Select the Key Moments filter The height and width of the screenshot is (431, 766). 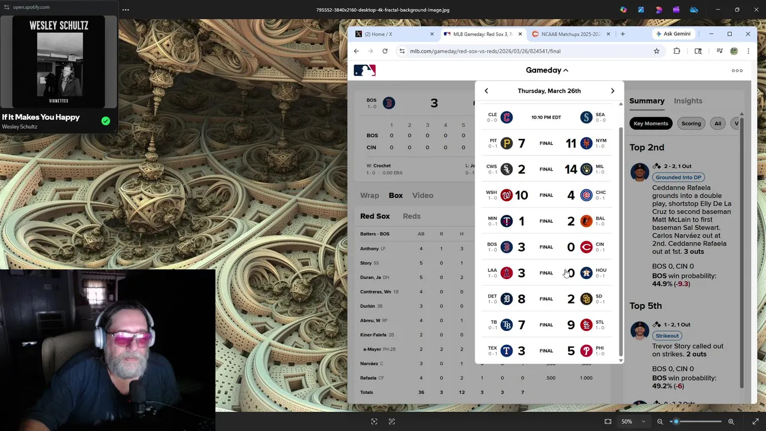[651, 123]
